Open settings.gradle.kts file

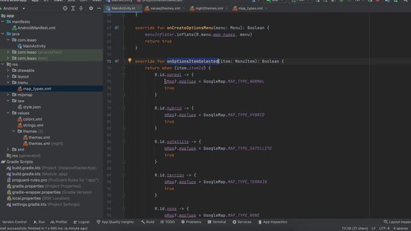[x=29, y=205]
